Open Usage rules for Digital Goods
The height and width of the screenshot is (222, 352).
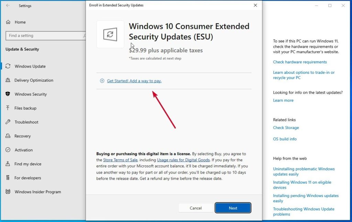[x=183, y=160]
